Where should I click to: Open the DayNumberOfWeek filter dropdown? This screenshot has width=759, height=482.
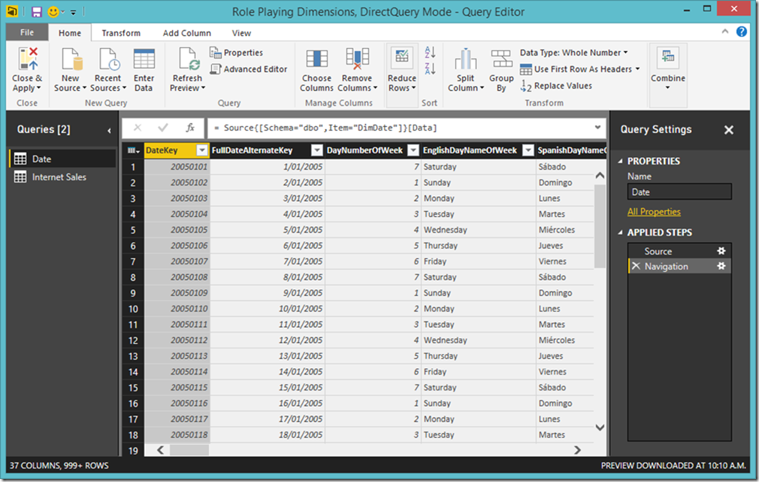tap(413, 150)
